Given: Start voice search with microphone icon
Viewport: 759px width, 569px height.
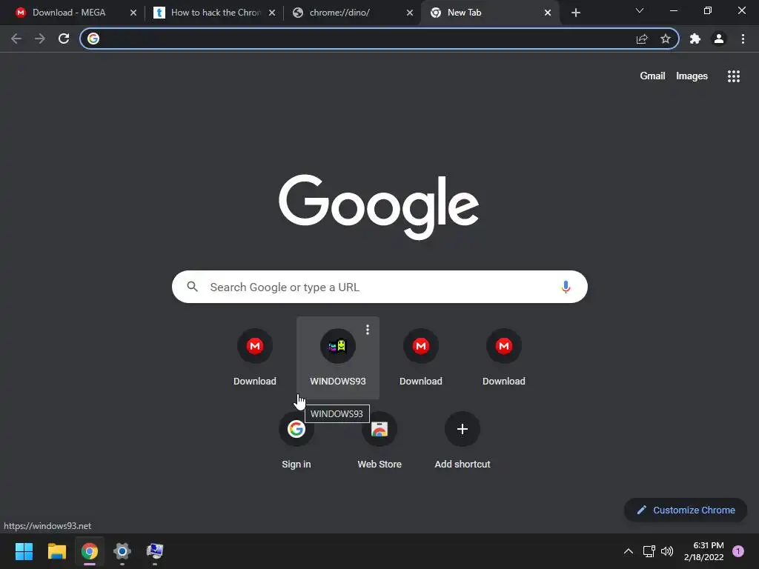Looking at the screenshot, I should [x=566, y=287].
